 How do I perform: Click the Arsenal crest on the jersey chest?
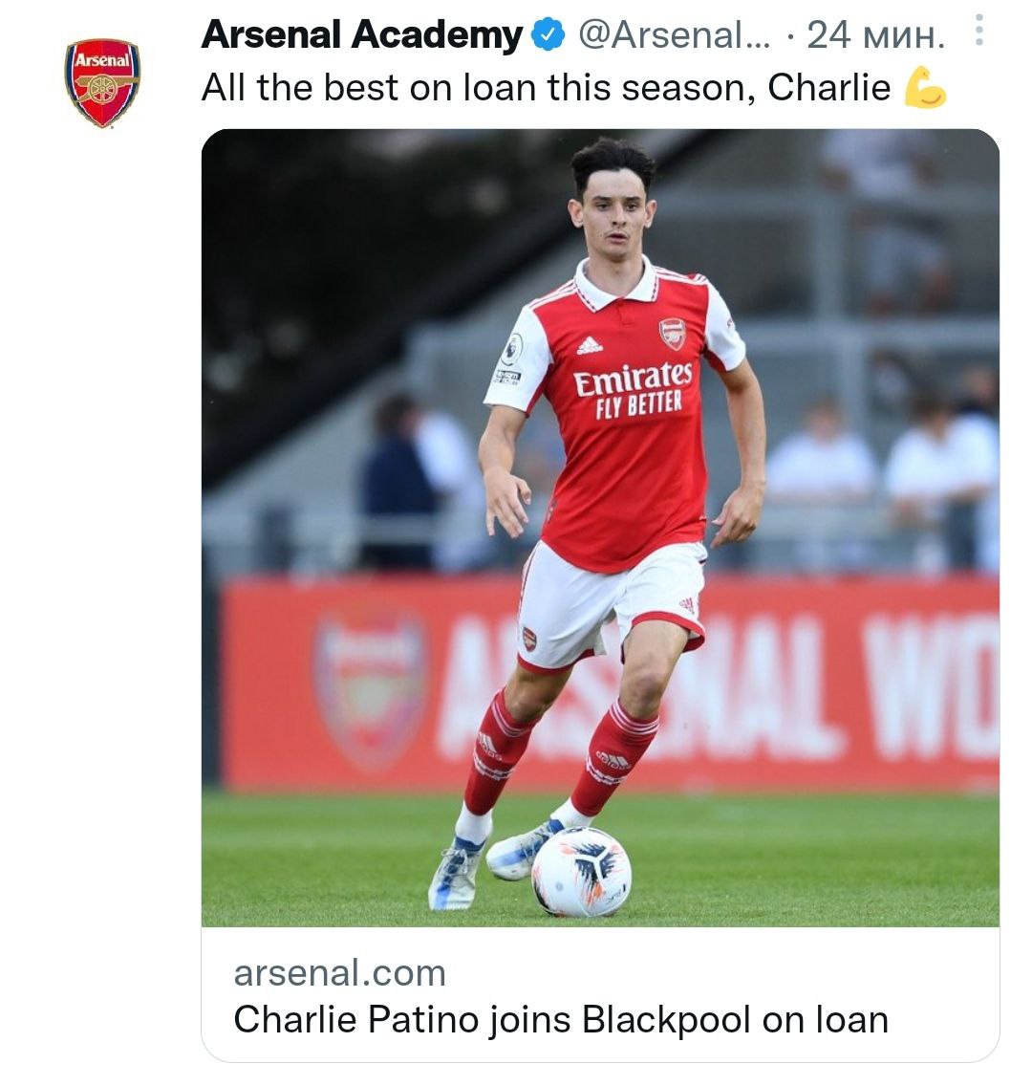[x=673, y=333]
